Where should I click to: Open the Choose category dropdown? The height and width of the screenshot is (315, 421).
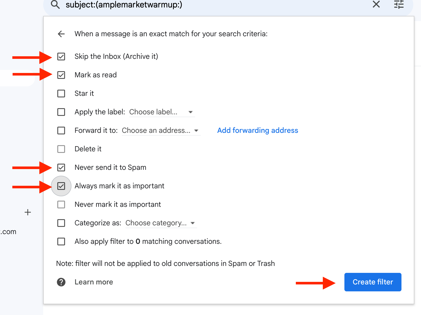point(160,223)
